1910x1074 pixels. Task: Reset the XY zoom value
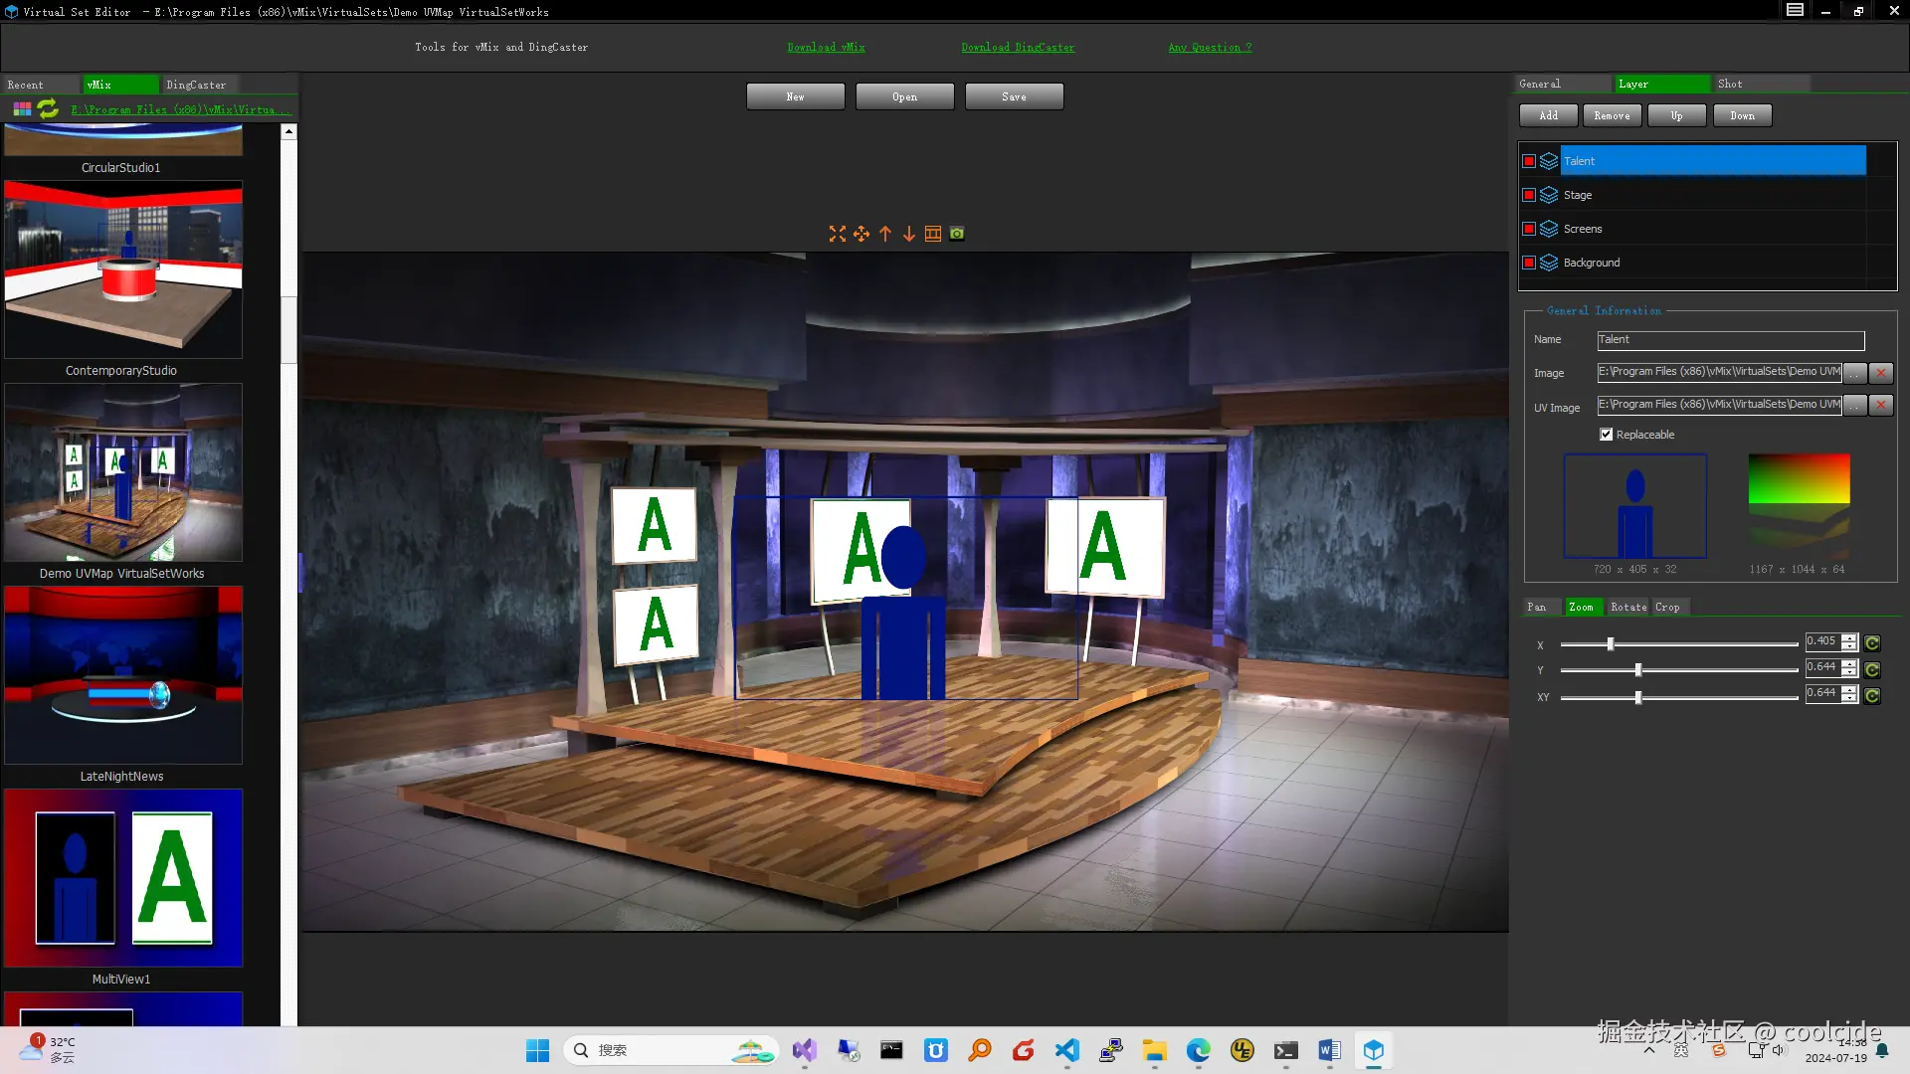[x=1872, y=696]
